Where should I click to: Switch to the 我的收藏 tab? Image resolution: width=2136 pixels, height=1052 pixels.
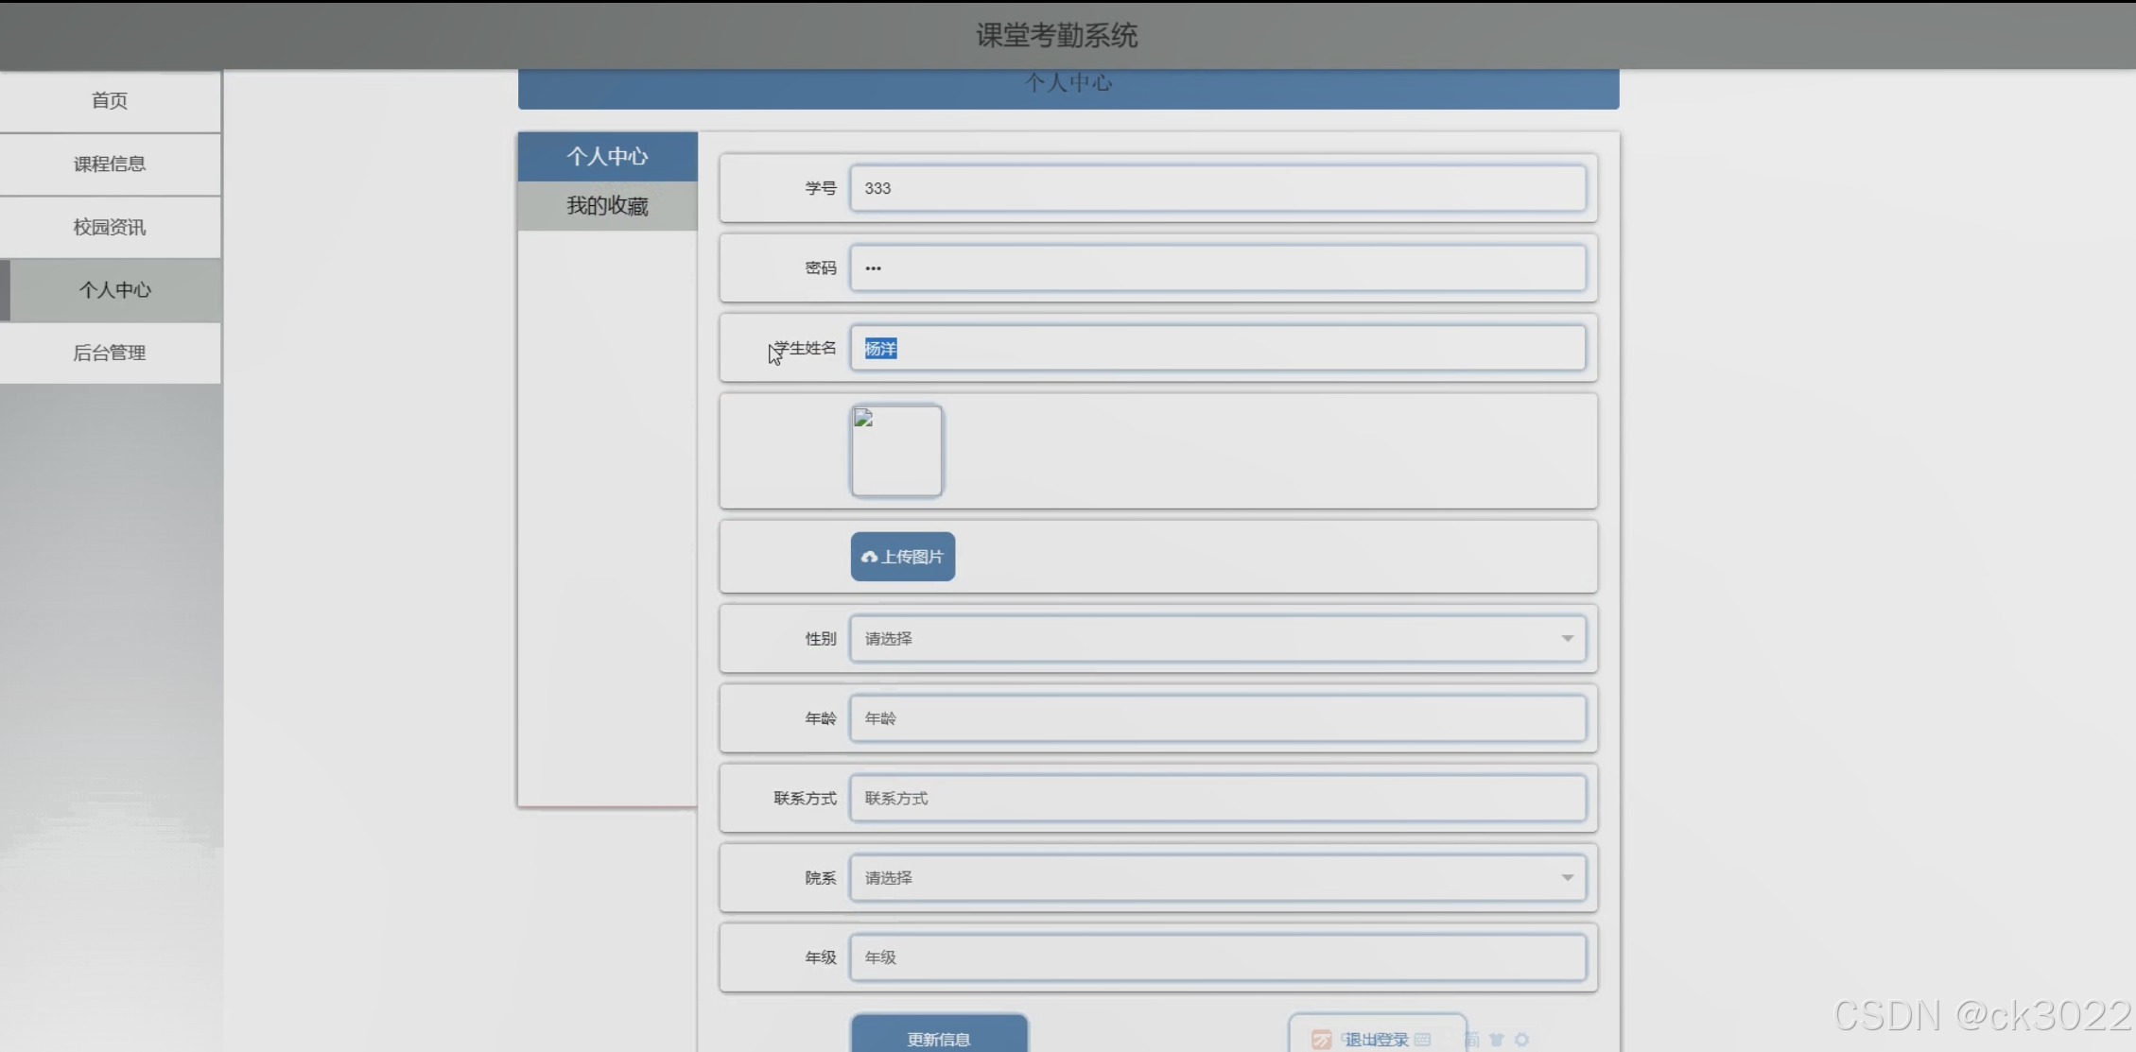[x=607, y=206]
